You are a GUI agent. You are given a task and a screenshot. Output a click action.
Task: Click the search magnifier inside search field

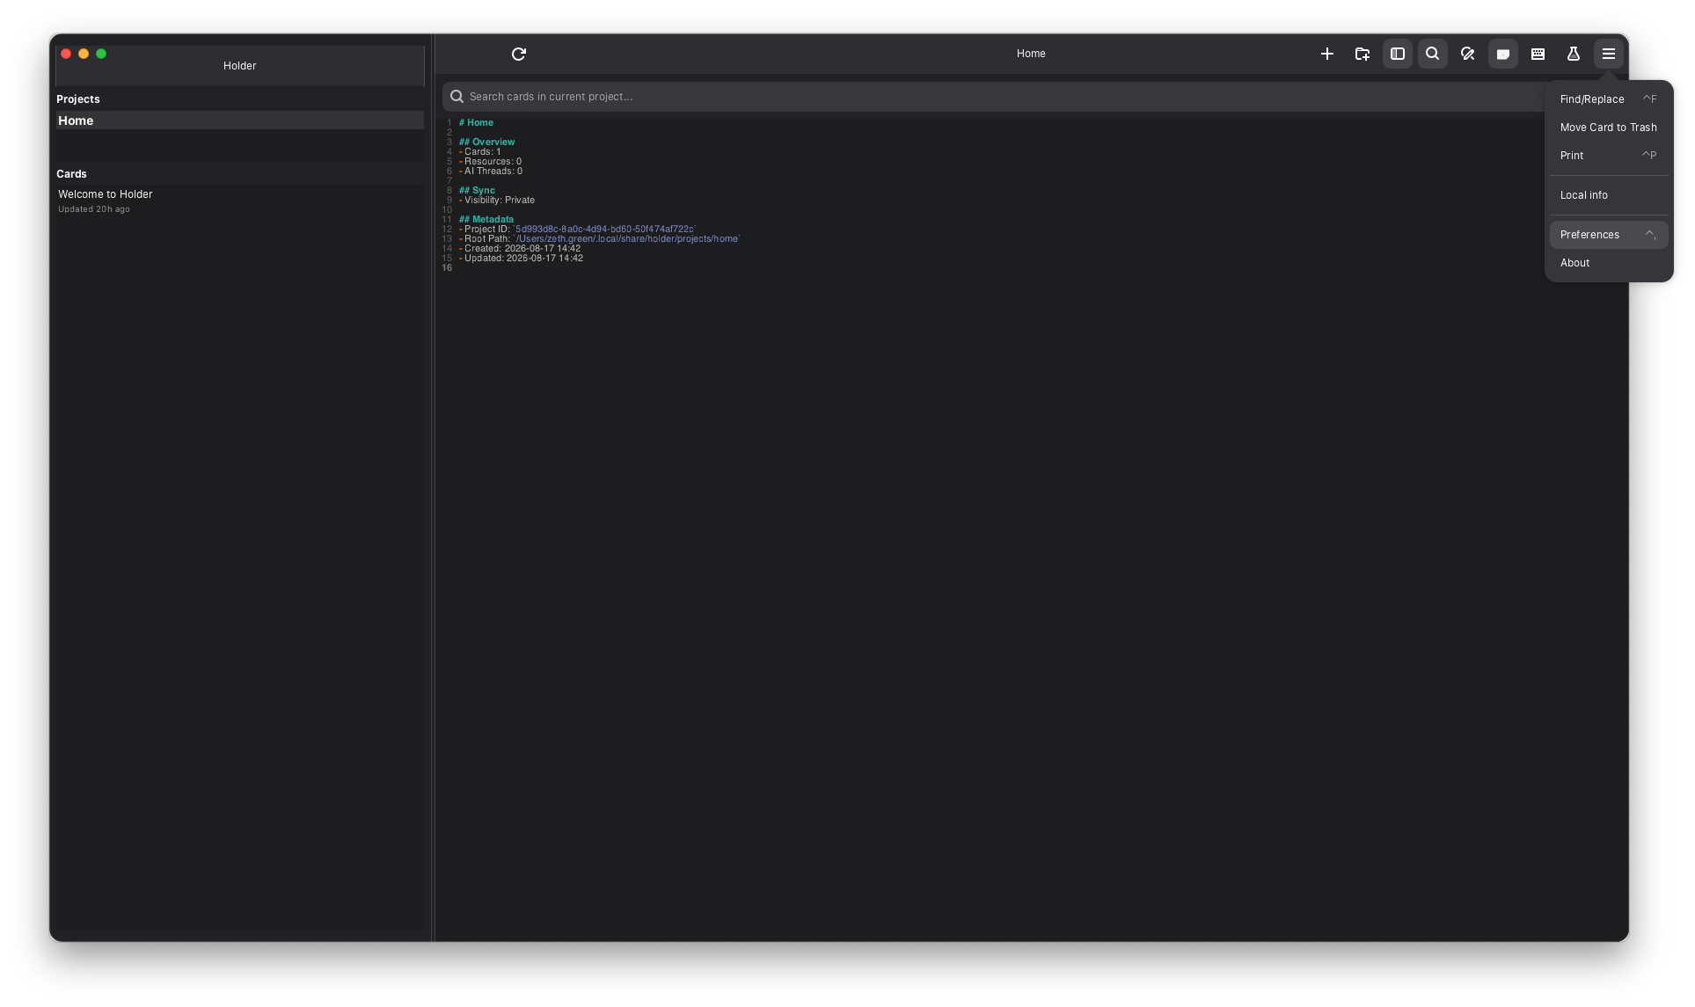pos(457,97)
